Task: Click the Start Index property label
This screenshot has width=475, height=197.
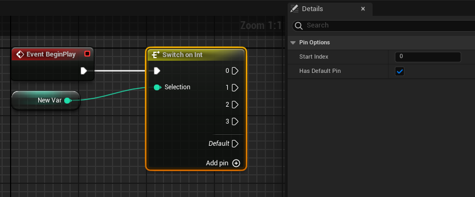Action: pos(314,57)
